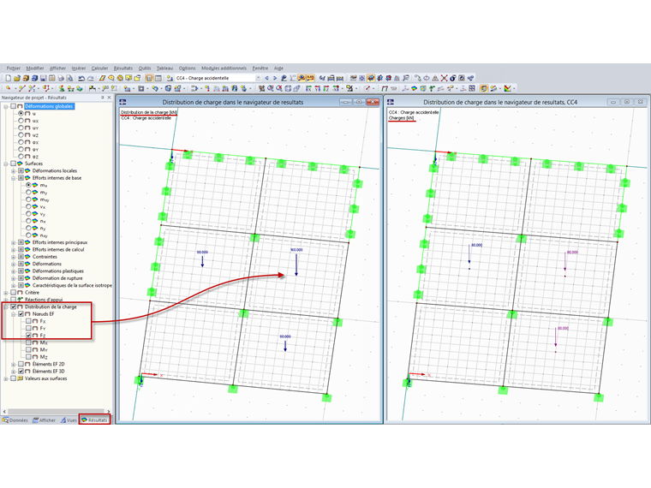Select Caractéristiques de la surface isotrope
The height and width of the screenshot is (488, 651).
pos(72,285)
